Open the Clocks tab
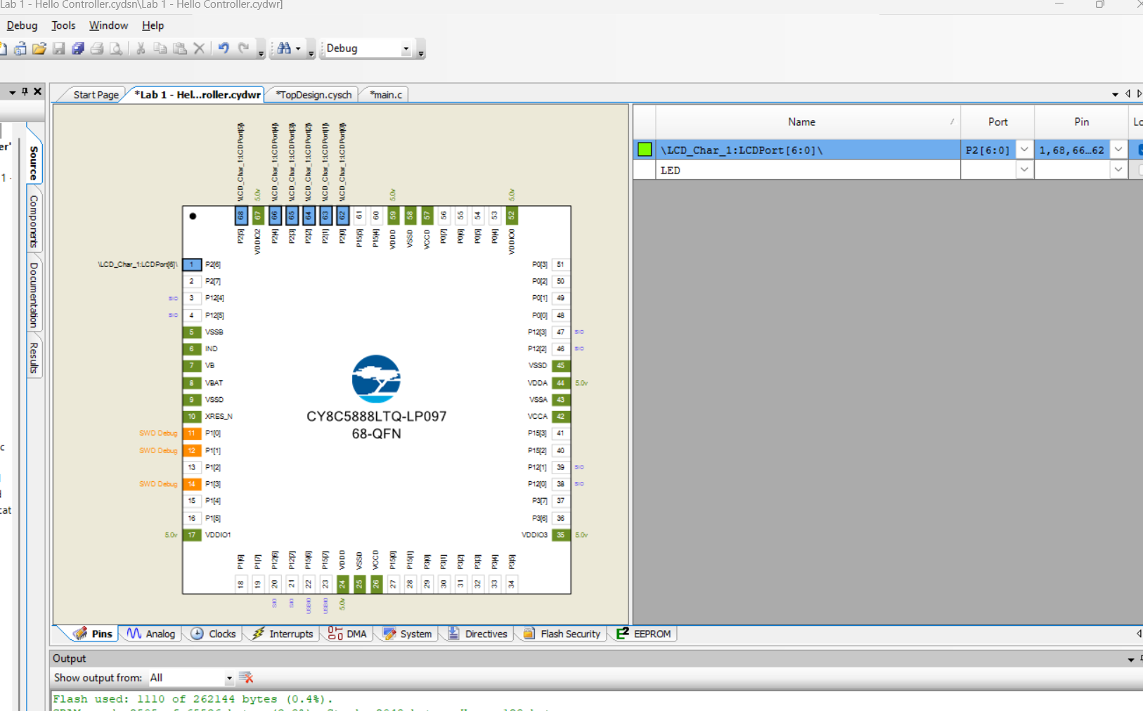Screen dimensions: 1143x711 213,634
